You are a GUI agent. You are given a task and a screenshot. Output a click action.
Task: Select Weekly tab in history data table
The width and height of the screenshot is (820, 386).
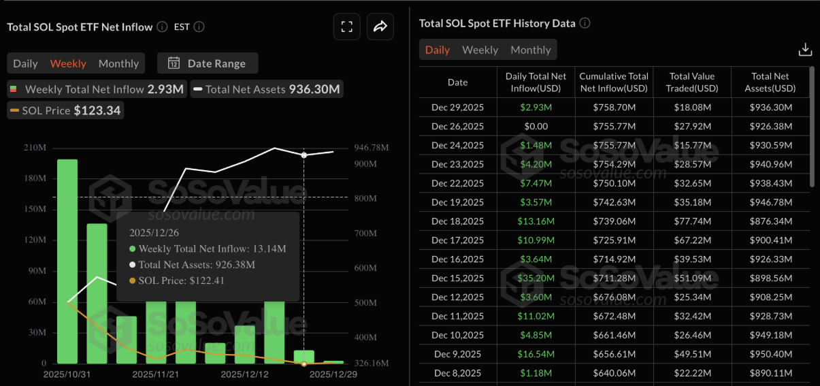(x=480, y=50)
